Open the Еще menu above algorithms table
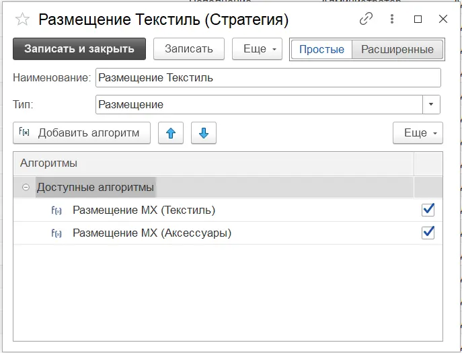Viewport: 462px width, 353px height. click(x=418, y=133)
